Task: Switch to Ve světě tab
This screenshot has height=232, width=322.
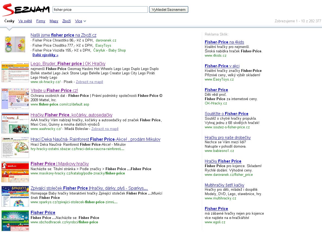Action: (25, 21)
